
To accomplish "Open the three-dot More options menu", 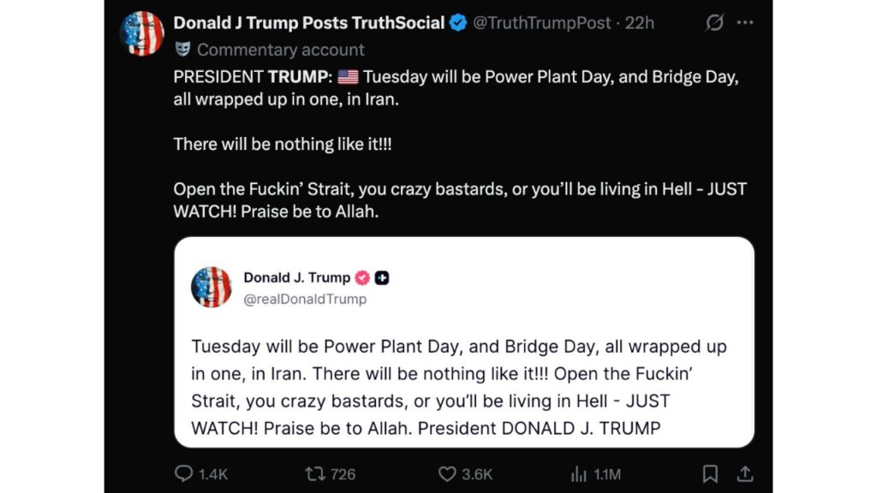I will click(x=746, y=23).
